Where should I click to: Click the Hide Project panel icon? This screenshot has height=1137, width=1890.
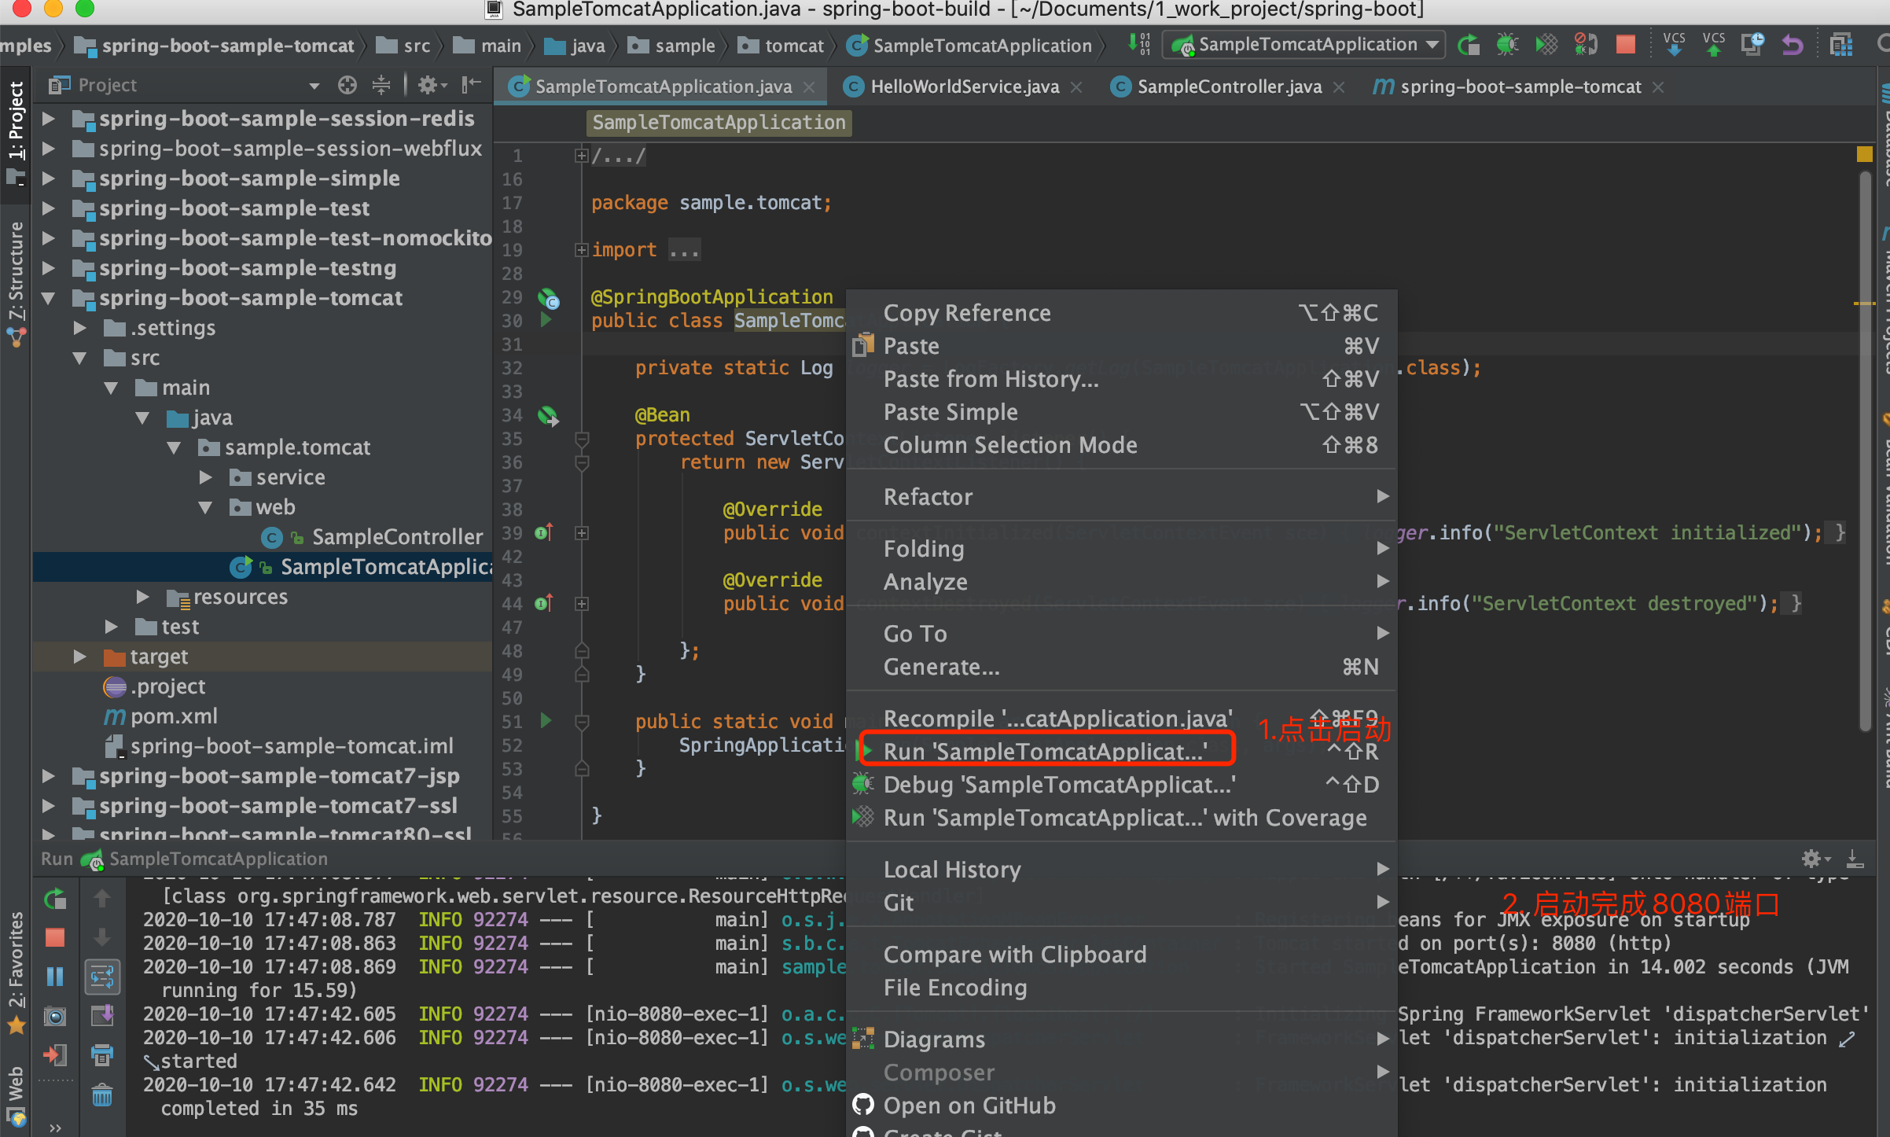[x=471, y=85]
